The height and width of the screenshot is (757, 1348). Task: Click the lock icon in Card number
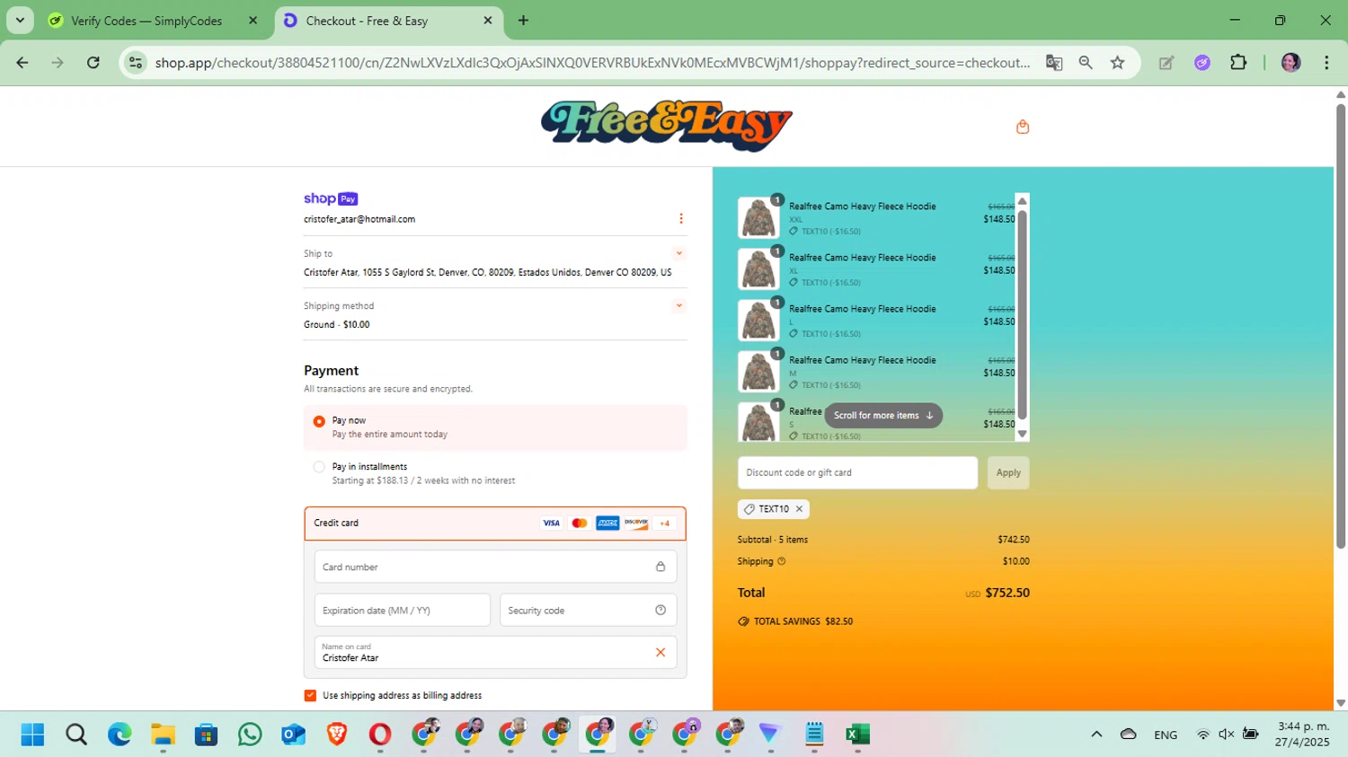[x=661, y=567]
